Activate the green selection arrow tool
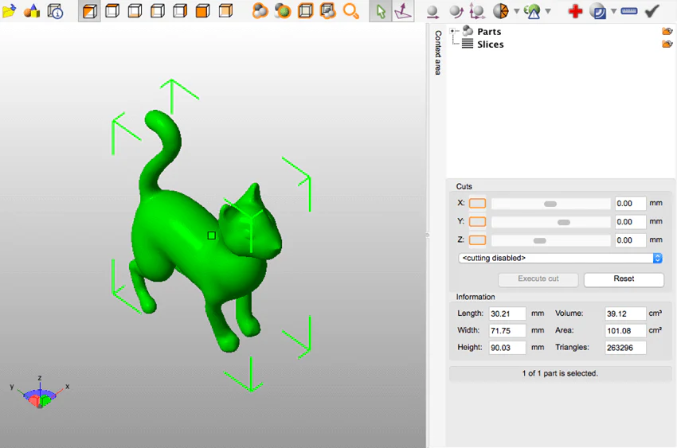Image resolution: width=677 pixels, height=448 pixels. point(381,11)
